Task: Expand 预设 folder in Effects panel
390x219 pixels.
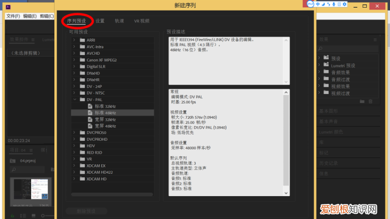Action: click(319, 58)
